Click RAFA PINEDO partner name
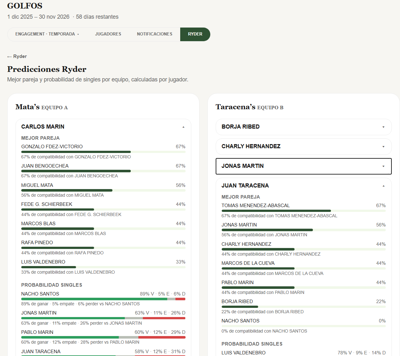400x356 pixels. (x=37, y=243)
